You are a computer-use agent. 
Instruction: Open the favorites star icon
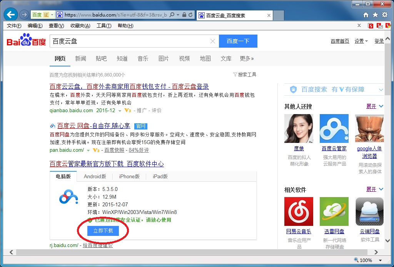(375, 15)
